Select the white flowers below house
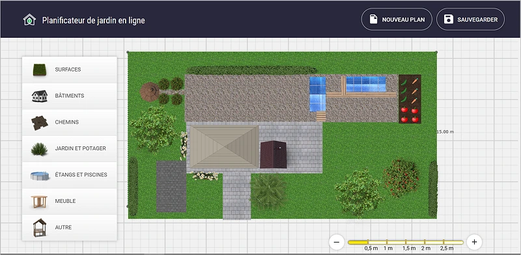The image size is (521, 255). click(204, 176)
